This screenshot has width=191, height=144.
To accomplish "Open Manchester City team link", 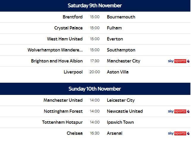I will [123, 61].
